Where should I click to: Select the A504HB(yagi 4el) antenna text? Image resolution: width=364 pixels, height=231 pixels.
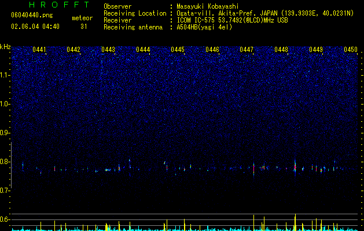[204, 27]
